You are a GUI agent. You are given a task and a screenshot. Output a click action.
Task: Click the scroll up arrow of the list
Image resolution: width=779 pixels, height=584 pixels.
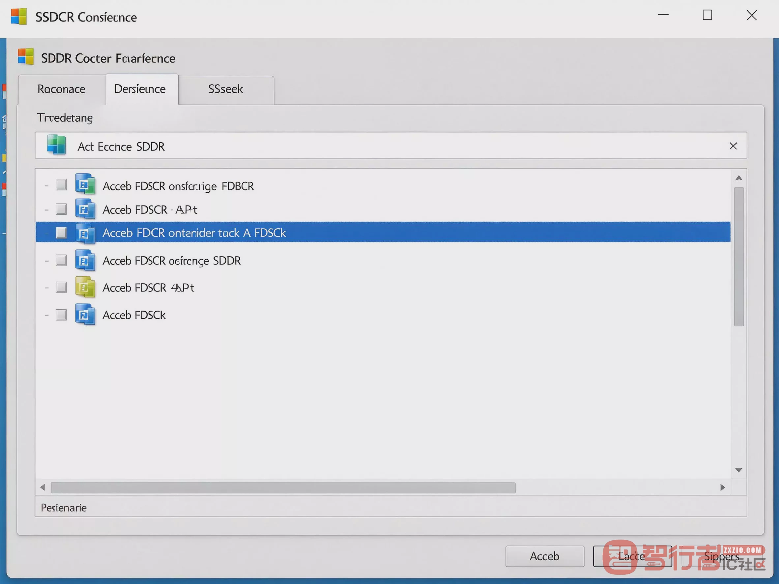click(739, 178)
